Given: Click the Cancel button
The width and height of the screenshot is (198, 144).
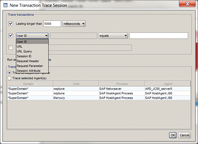Looking at the screenshot, I should 184,135.
